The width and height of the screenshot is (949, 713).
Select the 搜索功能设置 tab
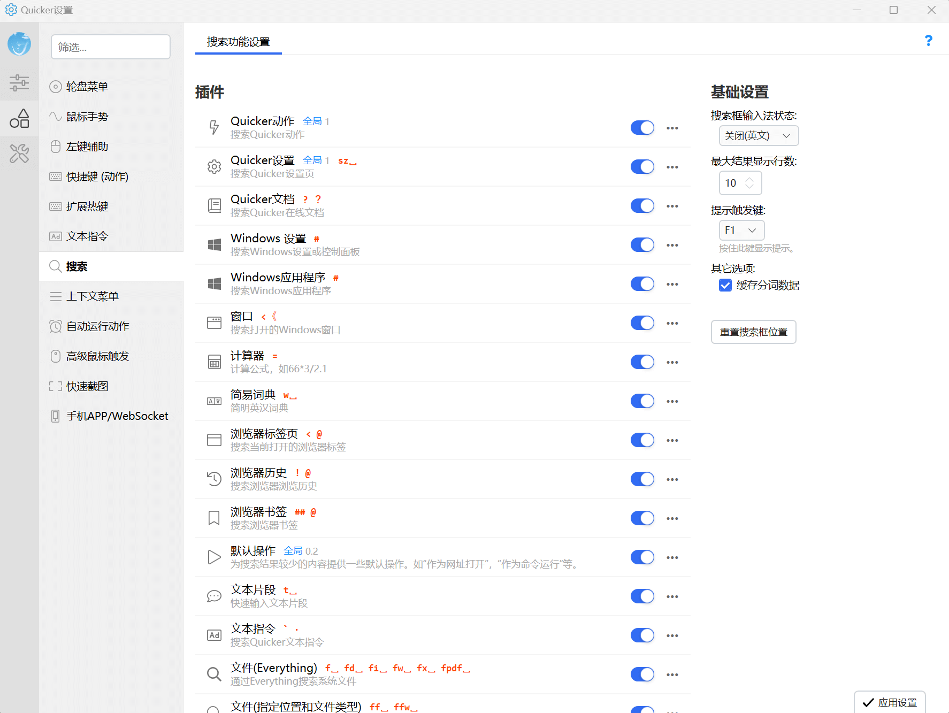pos(239,42)
